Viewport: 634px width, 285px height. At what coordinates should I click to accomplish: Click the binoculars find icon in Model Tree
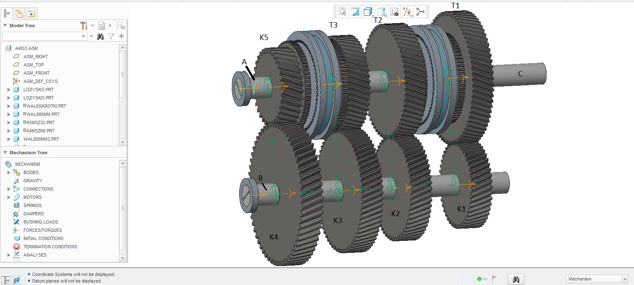click(x=100, y=36)
